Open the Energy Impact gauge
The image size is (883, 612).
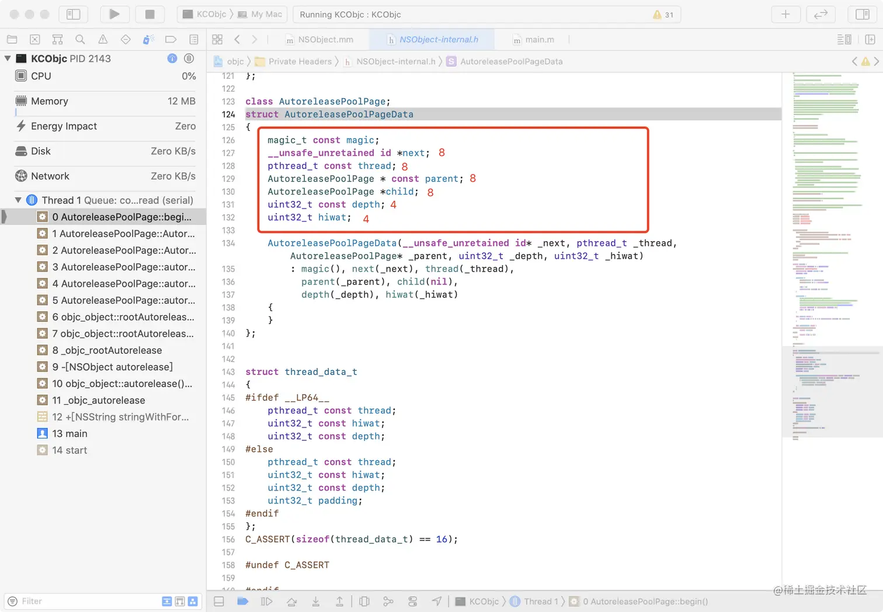[x=105, y=126]
